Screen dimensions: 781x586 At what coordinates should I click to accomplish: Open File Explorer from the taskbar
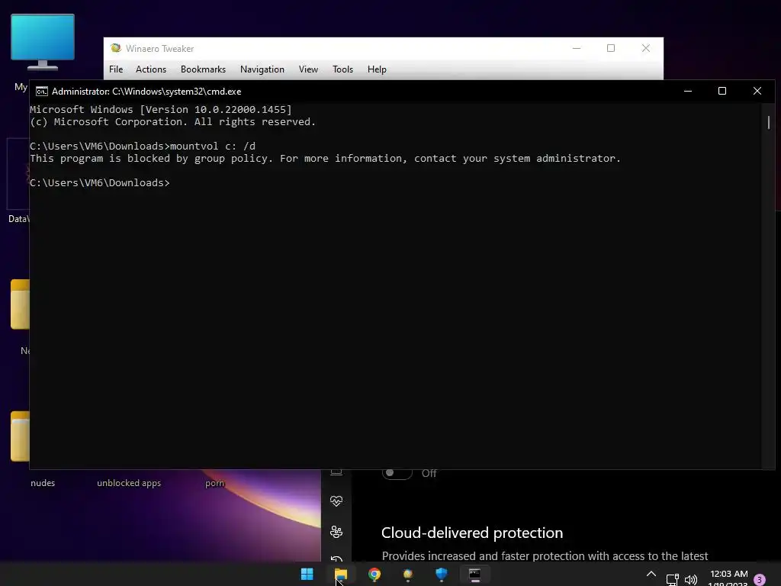pos(341,575)
